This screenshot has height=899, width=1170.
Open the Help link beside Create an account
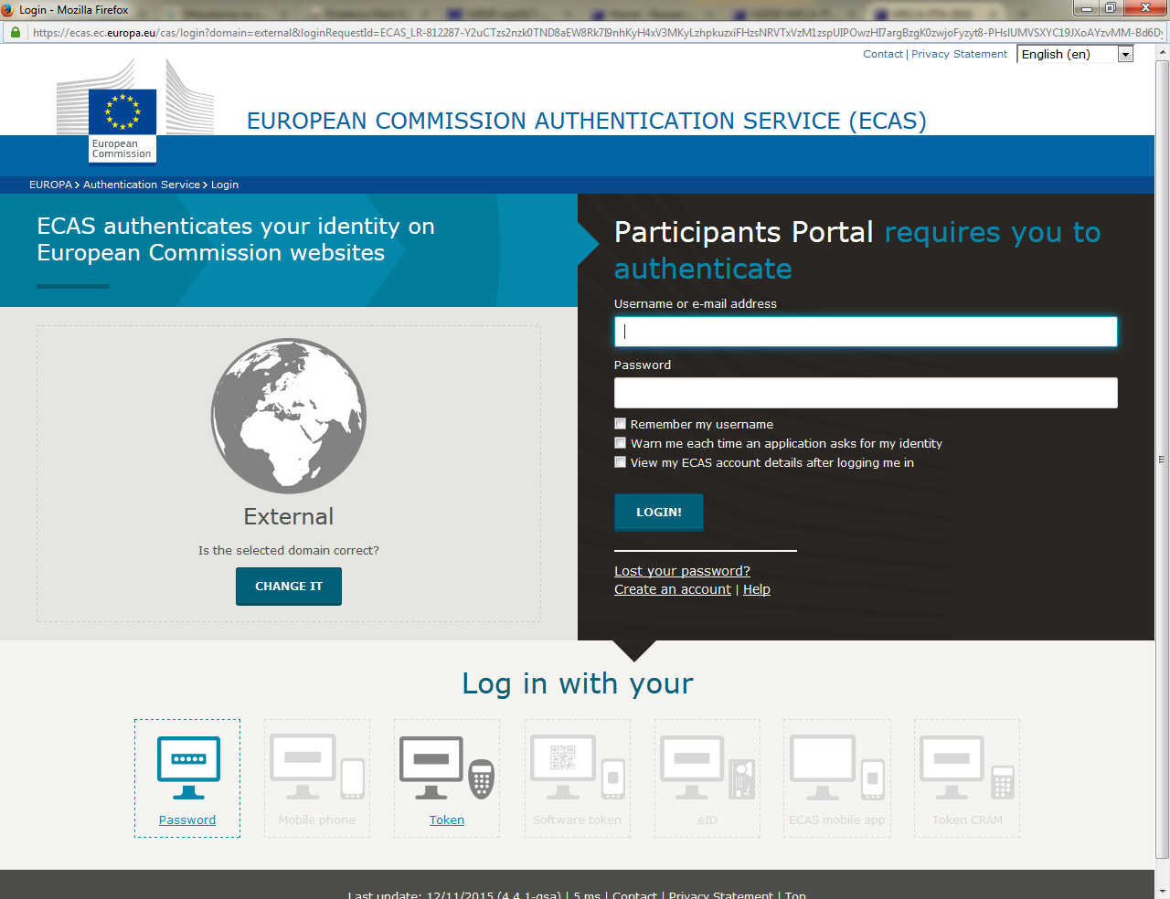757,589
